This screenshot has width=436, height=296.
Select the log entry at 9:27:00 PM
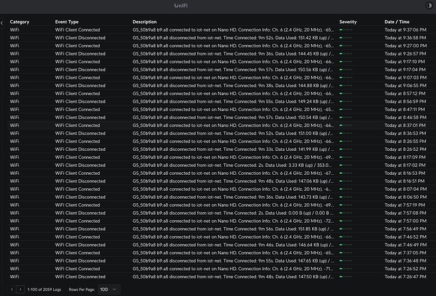(221, 45)
